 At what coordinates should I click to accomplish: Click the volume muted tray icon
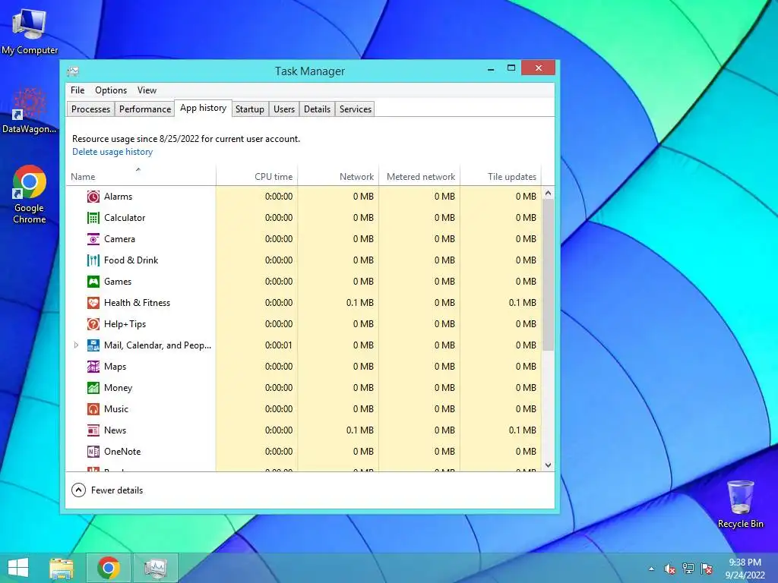click(669, 569)
